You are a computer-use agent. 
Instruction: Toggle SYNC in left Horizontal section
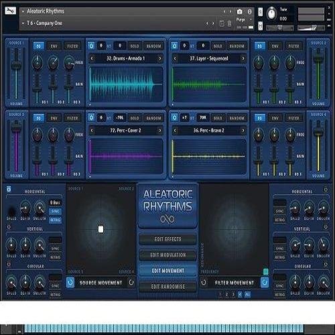(x=55, y=211)
